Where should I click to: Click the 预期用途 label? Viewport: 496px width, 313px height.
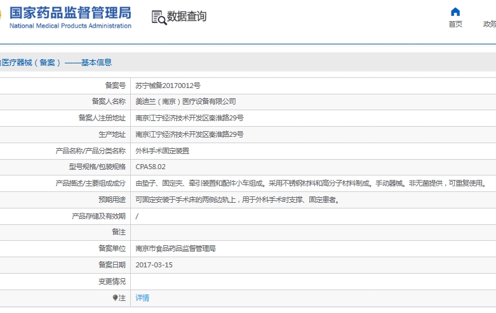112,200
